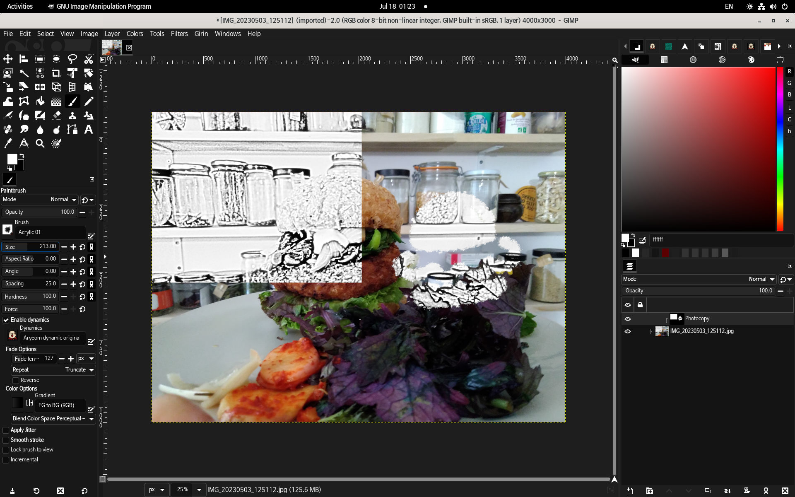Open the Filters menu
The width and height of the screenshot is (795, 497).
pyautogui.click(x=179, y=33)
